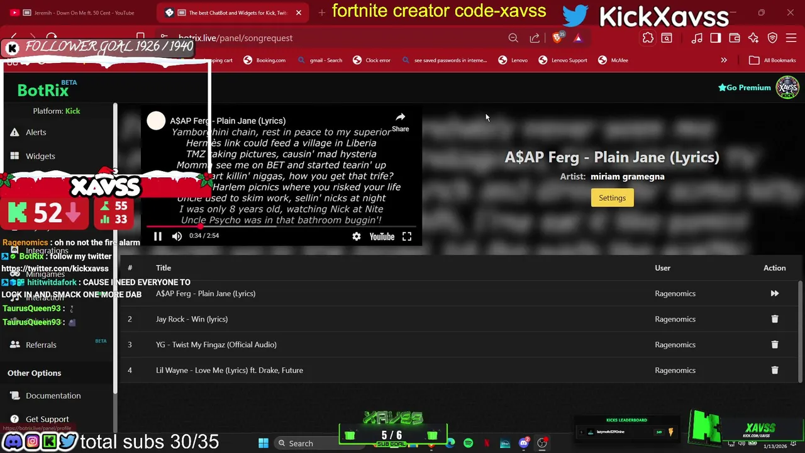Open Booking.com bookmark

(264, 60)
